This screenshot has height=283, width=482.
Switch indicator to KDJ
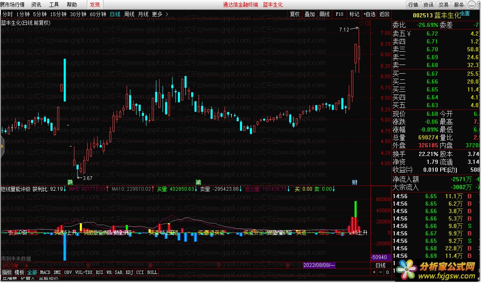(129, 273)
